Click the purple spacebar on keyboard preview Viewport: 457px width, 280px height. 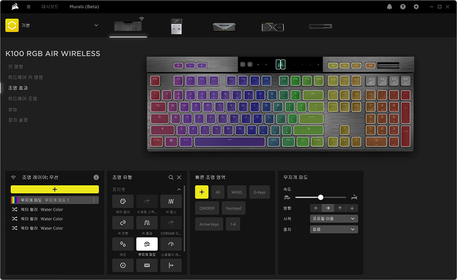point(230,142)
